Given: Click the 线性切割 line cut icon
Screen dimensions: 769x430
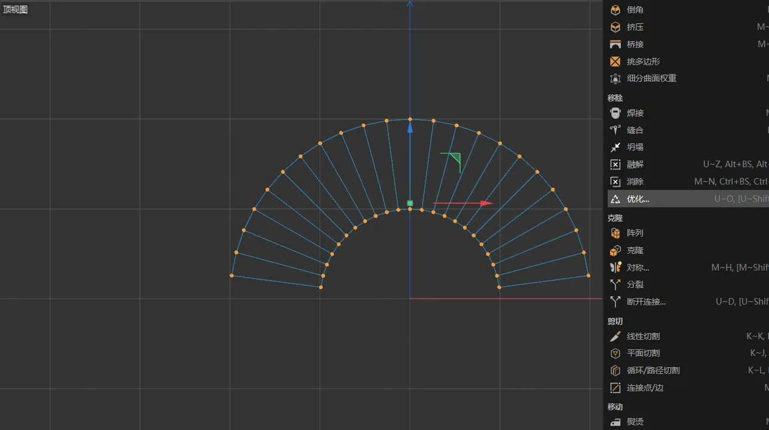Looking at the screenshot, I should (x=615, y=336).
